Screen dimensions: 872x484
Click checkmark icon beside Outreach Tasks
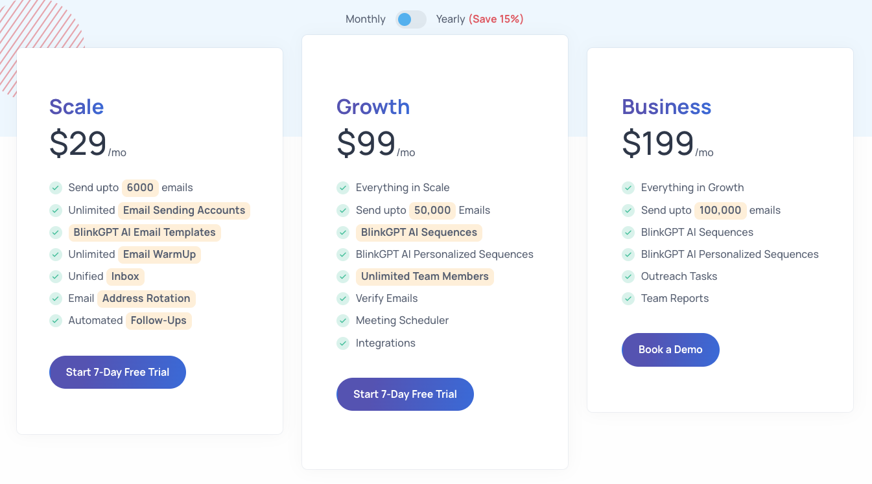pos(628,277)
